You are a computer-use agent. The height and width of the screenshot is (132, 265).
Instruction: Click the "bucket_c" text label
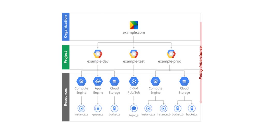point(192,114)
